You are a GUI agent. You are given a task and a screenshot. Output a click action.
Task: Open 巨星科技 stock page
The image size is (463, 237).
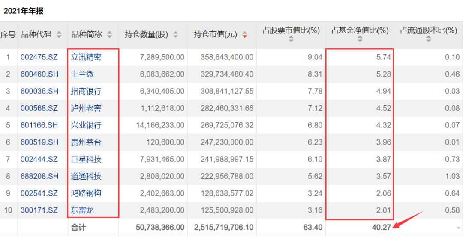[x=86, y=160]
